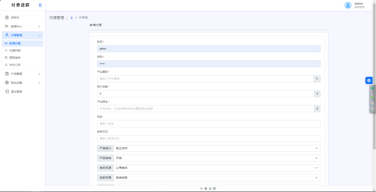Click the yen sign addon of 账户余额
The width and height of the screenshot is (376, 192).
click(317, 94)
